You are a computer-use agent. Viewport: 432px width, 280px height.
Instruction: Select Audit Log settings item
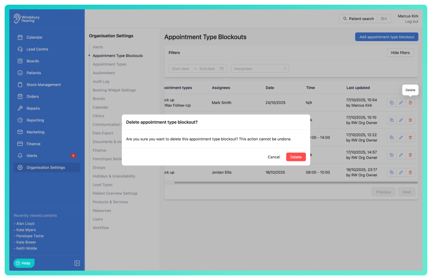coord(101,82)
